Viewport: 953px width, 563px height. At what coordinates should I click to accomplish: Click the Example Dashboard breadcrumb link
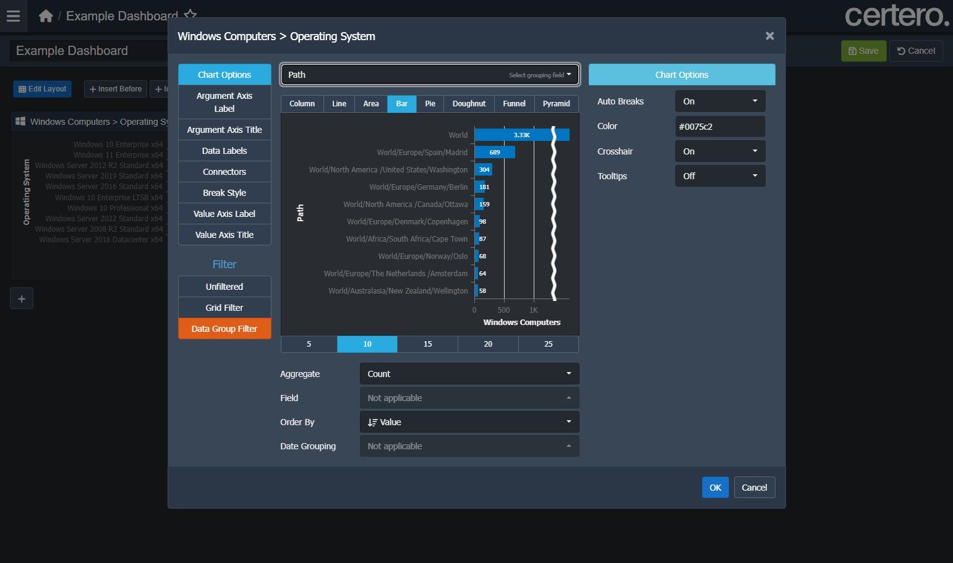tap(122, 16)
